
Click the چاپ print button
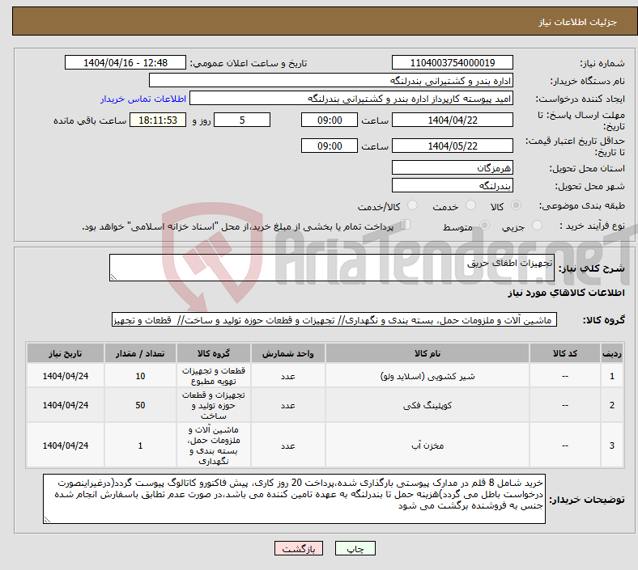pyautogui.click(x=355, y=548)
